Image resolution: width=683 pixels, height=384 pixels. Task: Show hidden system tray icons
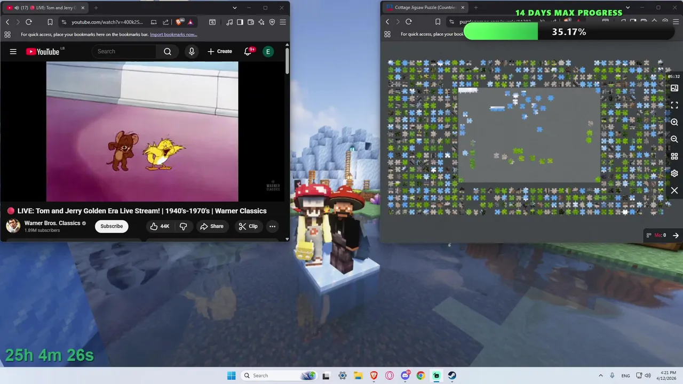point(601,375)
